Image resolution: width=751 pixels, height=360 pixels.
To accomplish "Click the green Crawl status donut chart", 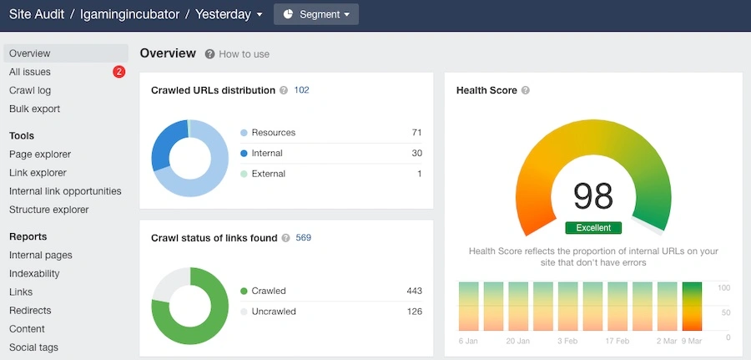I will (189, 306).
